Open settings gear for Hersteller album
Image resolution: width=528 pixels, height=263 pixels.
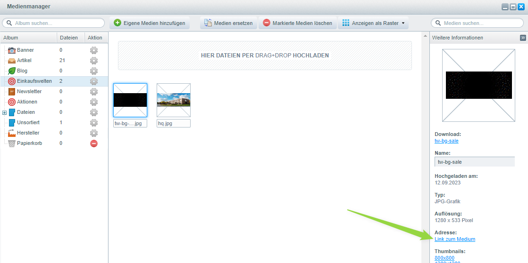(x=93, y=133)
